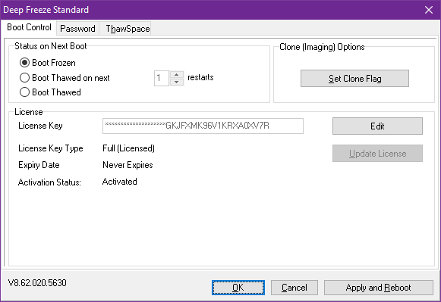This screenshot has width=441, height=302.
Task: Select the Boot Frozen radio button
Action: tap(24, 63)
